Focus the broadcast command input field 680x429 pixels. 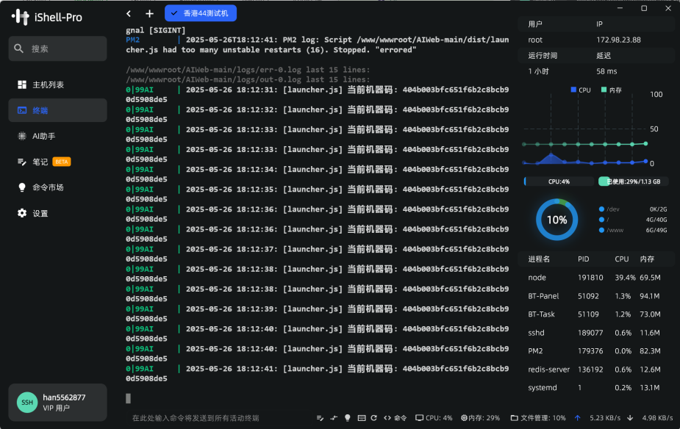(219, 418)
